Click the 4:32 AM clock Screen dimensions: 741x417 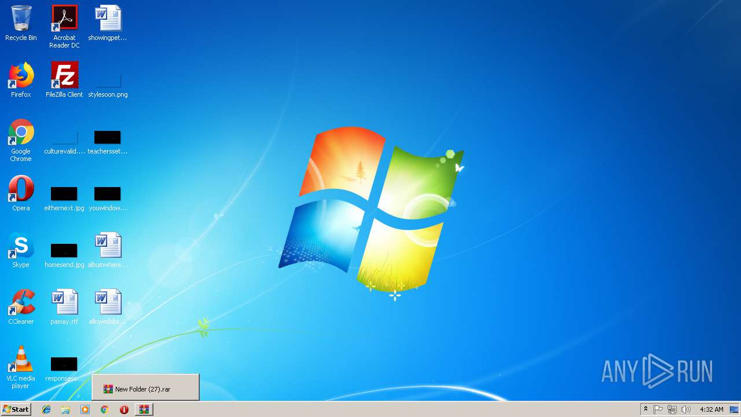(x=711, y=409)
